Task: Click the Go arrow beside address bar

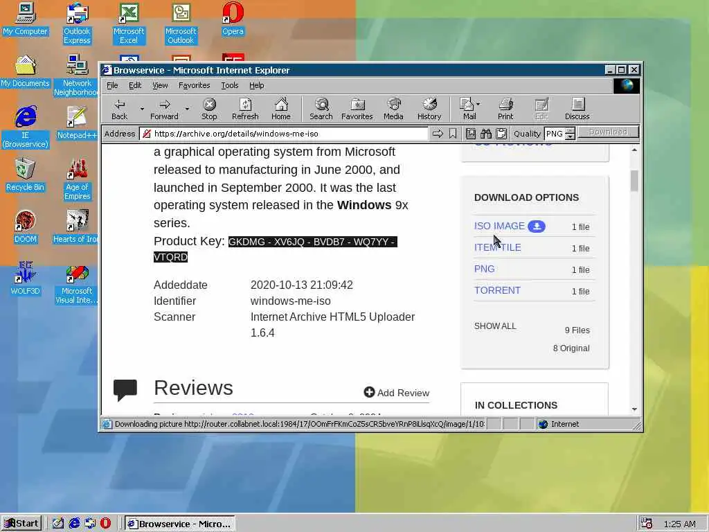Action: pyautogui.click(x=438, y=134)
